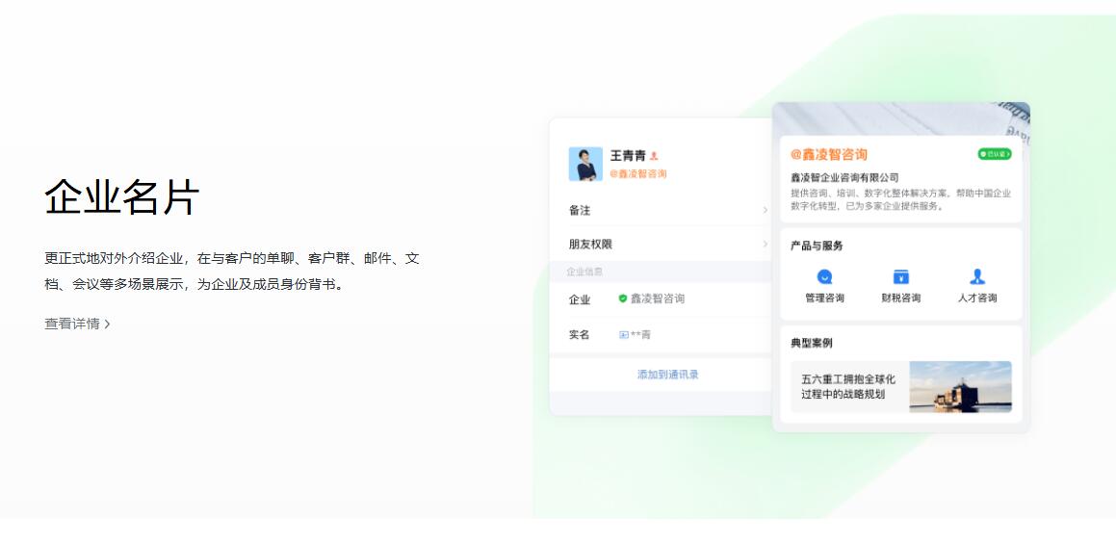Click 王青青's profile avatar
Image resolution: width=1116 pixels, height=545 pixels.
(585, 164)
